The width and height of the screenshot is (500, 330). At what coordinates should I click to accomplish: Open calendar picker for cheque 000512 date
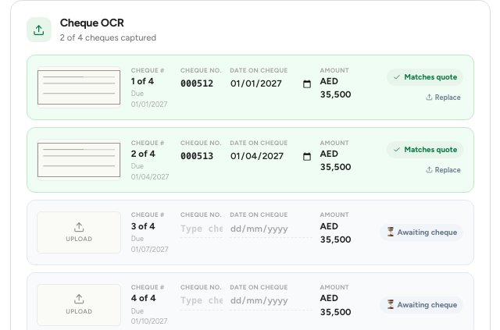307,84
